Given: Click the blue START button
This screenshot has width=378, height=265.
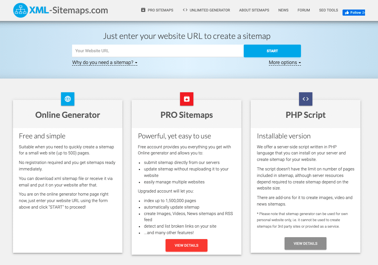Looking at the screenshot, I should point(272,51).
